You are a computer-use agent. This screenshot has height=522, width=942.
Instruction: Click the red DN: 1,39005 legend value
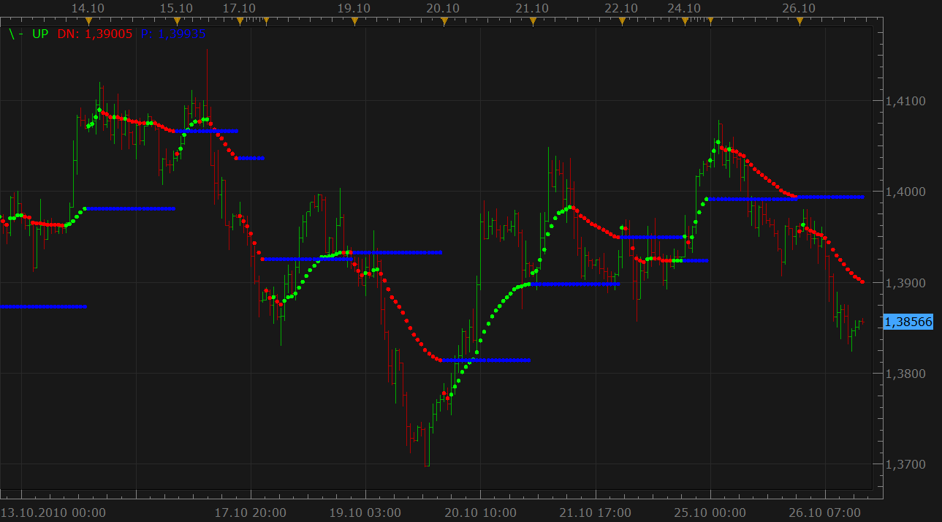coord(95,34)
